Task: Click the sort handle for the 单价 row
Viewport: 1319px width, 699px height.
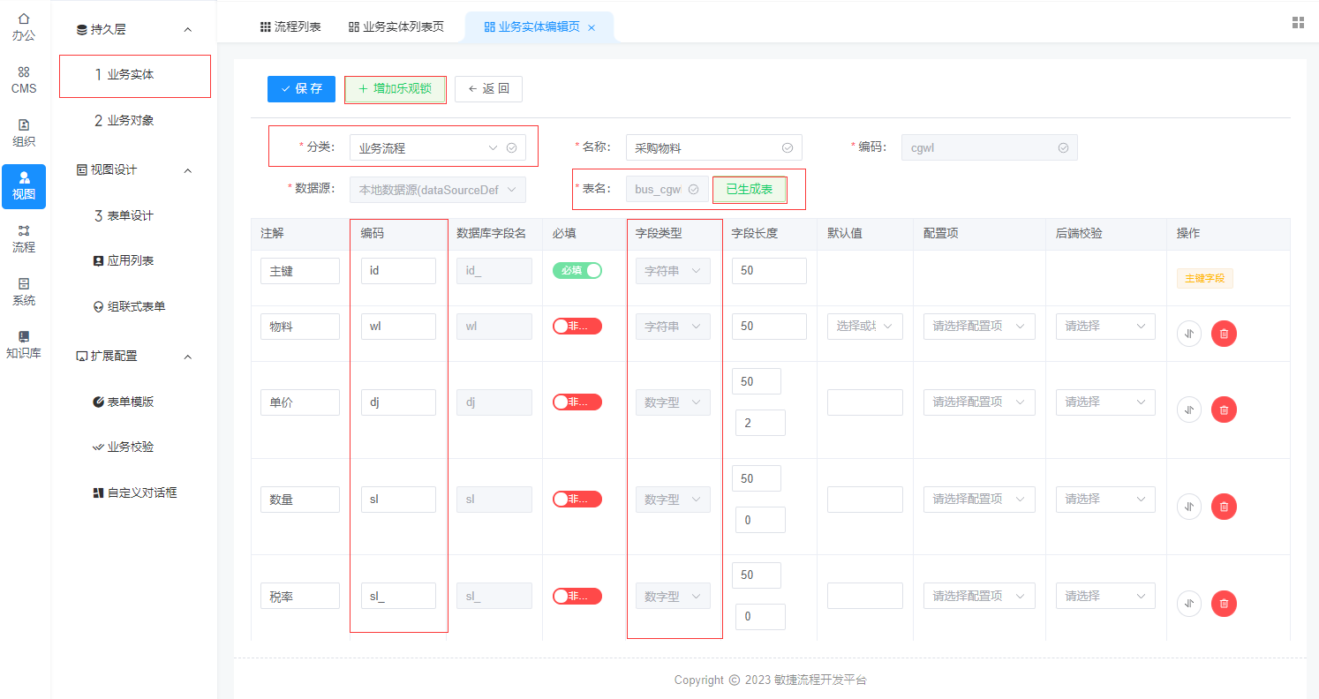Action: click(x=1189, y=410)
